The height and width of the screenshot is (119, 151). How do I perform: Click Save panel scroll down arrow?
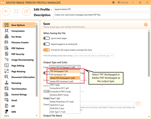pos(149,117)
